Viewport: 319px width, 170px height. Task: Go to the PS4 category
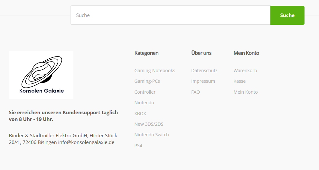(138, 146)
